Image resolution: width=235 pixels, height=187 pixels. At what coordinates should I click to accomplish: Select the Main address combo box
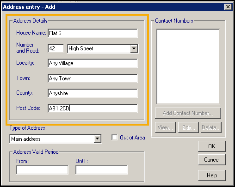(56, 139)
